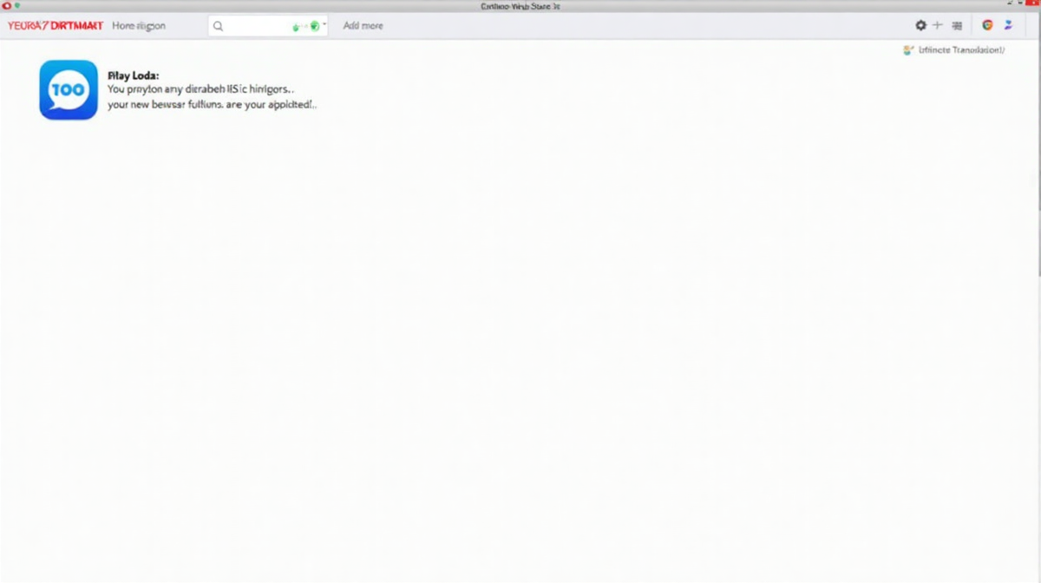Click the colorful translation extension icon
The image size is (1041, 583).
pyautogui.click(x=907, y=50)
